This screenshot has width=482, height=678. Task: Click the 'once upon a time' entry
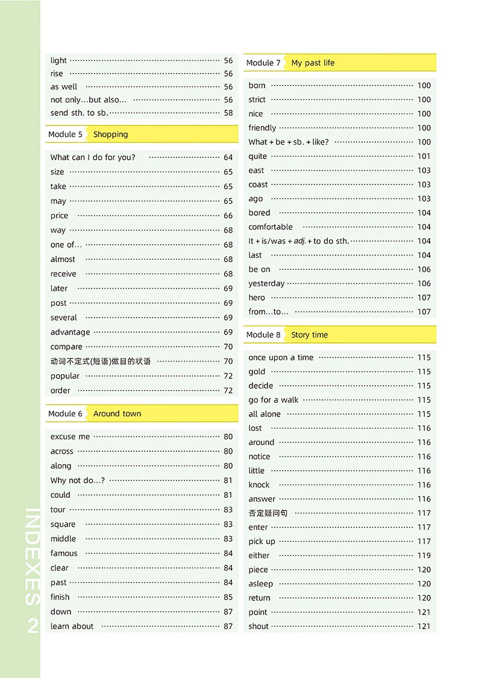[x=281, y=357]
